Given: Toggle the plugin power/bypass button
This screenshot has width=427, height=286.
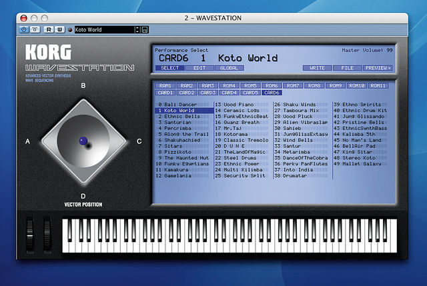Looking at the screenshot, I should click(24, 29).
